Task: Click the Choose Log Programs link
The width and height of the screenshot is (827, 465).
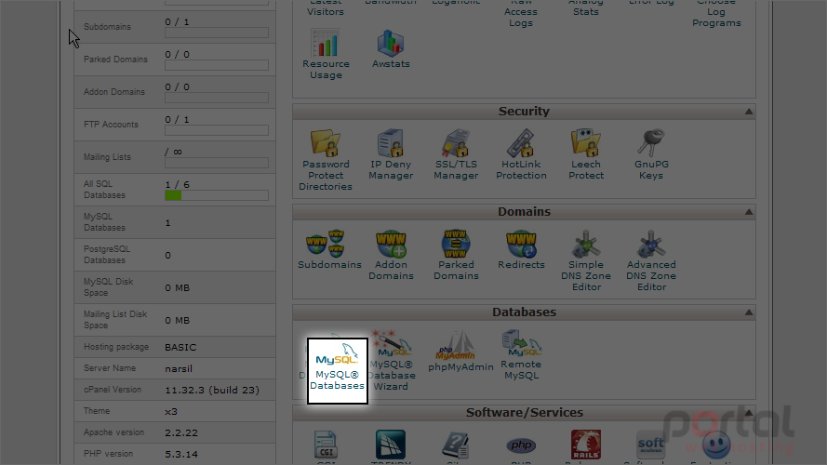Action: click(x=716, y=14)
